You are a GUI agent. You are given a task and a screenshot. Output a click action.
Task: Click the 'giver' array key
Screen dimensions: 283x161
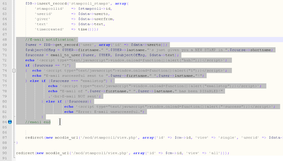(x=42, y=19)
